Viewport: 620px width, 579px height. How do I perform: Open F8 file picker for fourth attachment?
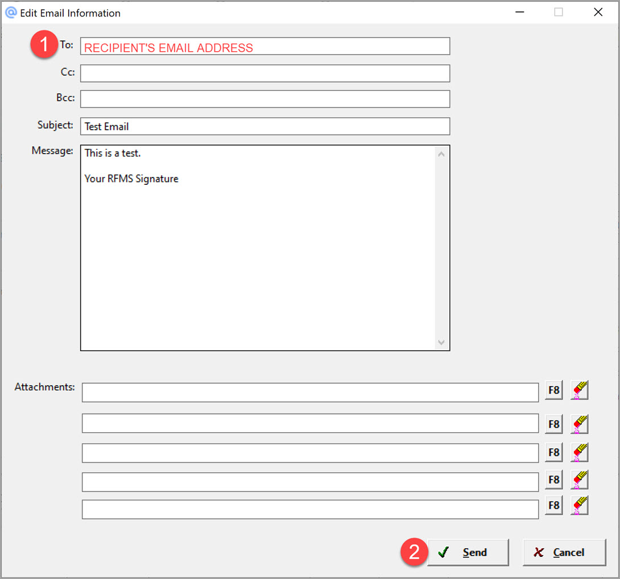[553, 480]
